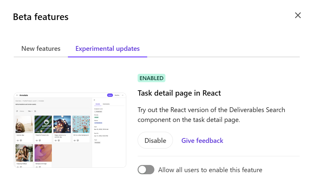
Task: Select the Comments tab in the Details panel
Action: tap(106, 104)
